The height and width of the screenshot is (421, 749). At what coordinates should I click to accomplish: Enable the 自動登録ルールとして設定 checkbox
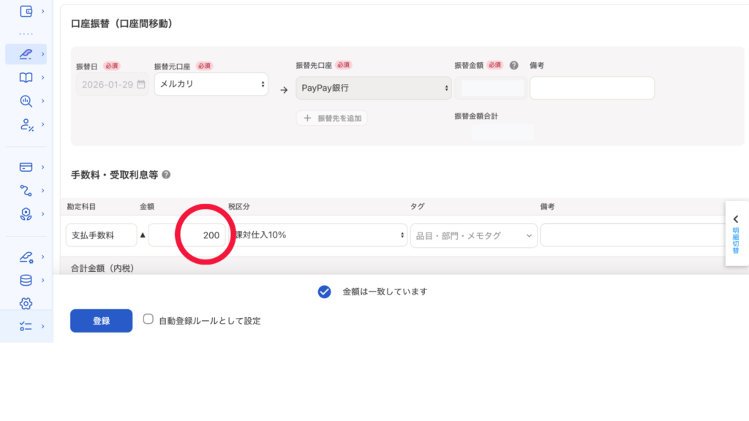click(x=148, y=319)
